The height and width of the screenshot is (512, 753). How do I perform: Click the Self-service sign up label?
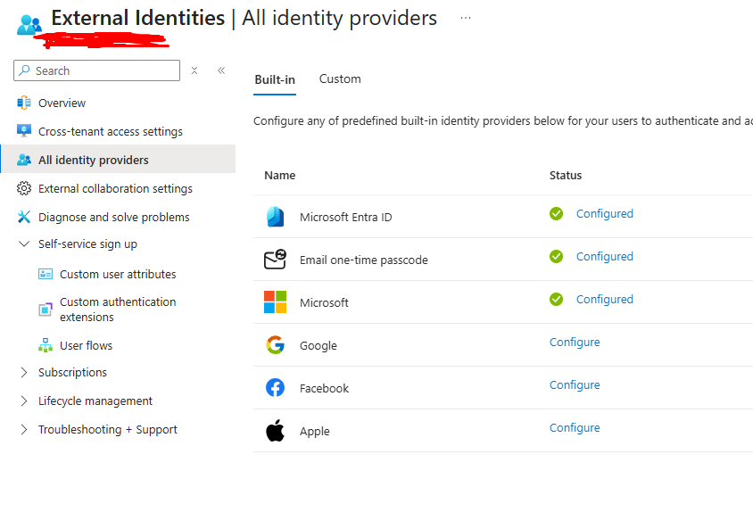(88, 244)
